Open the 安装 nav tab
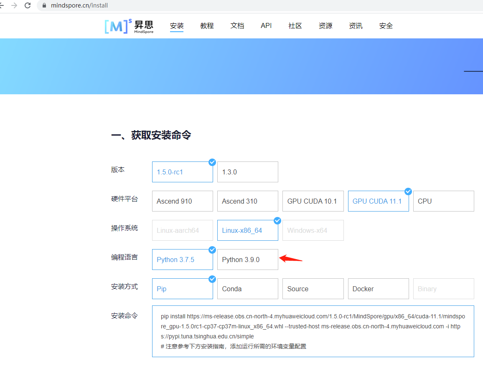 click(x=177, y=26)
